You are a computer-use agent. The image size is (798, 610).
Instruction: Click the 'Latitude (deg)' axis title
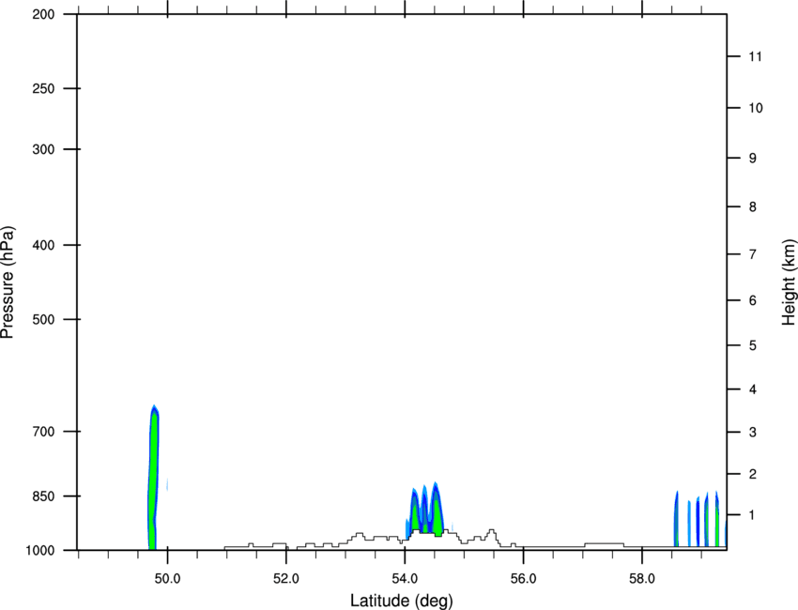point(401,601)
